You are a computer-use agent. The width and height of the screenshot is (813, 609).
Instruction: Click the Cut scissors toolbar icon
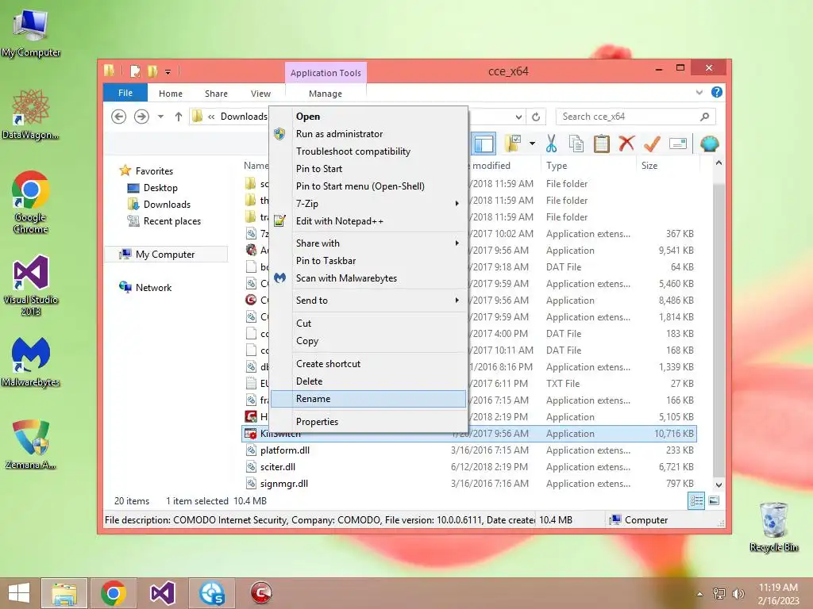click(x=551, y=144)
